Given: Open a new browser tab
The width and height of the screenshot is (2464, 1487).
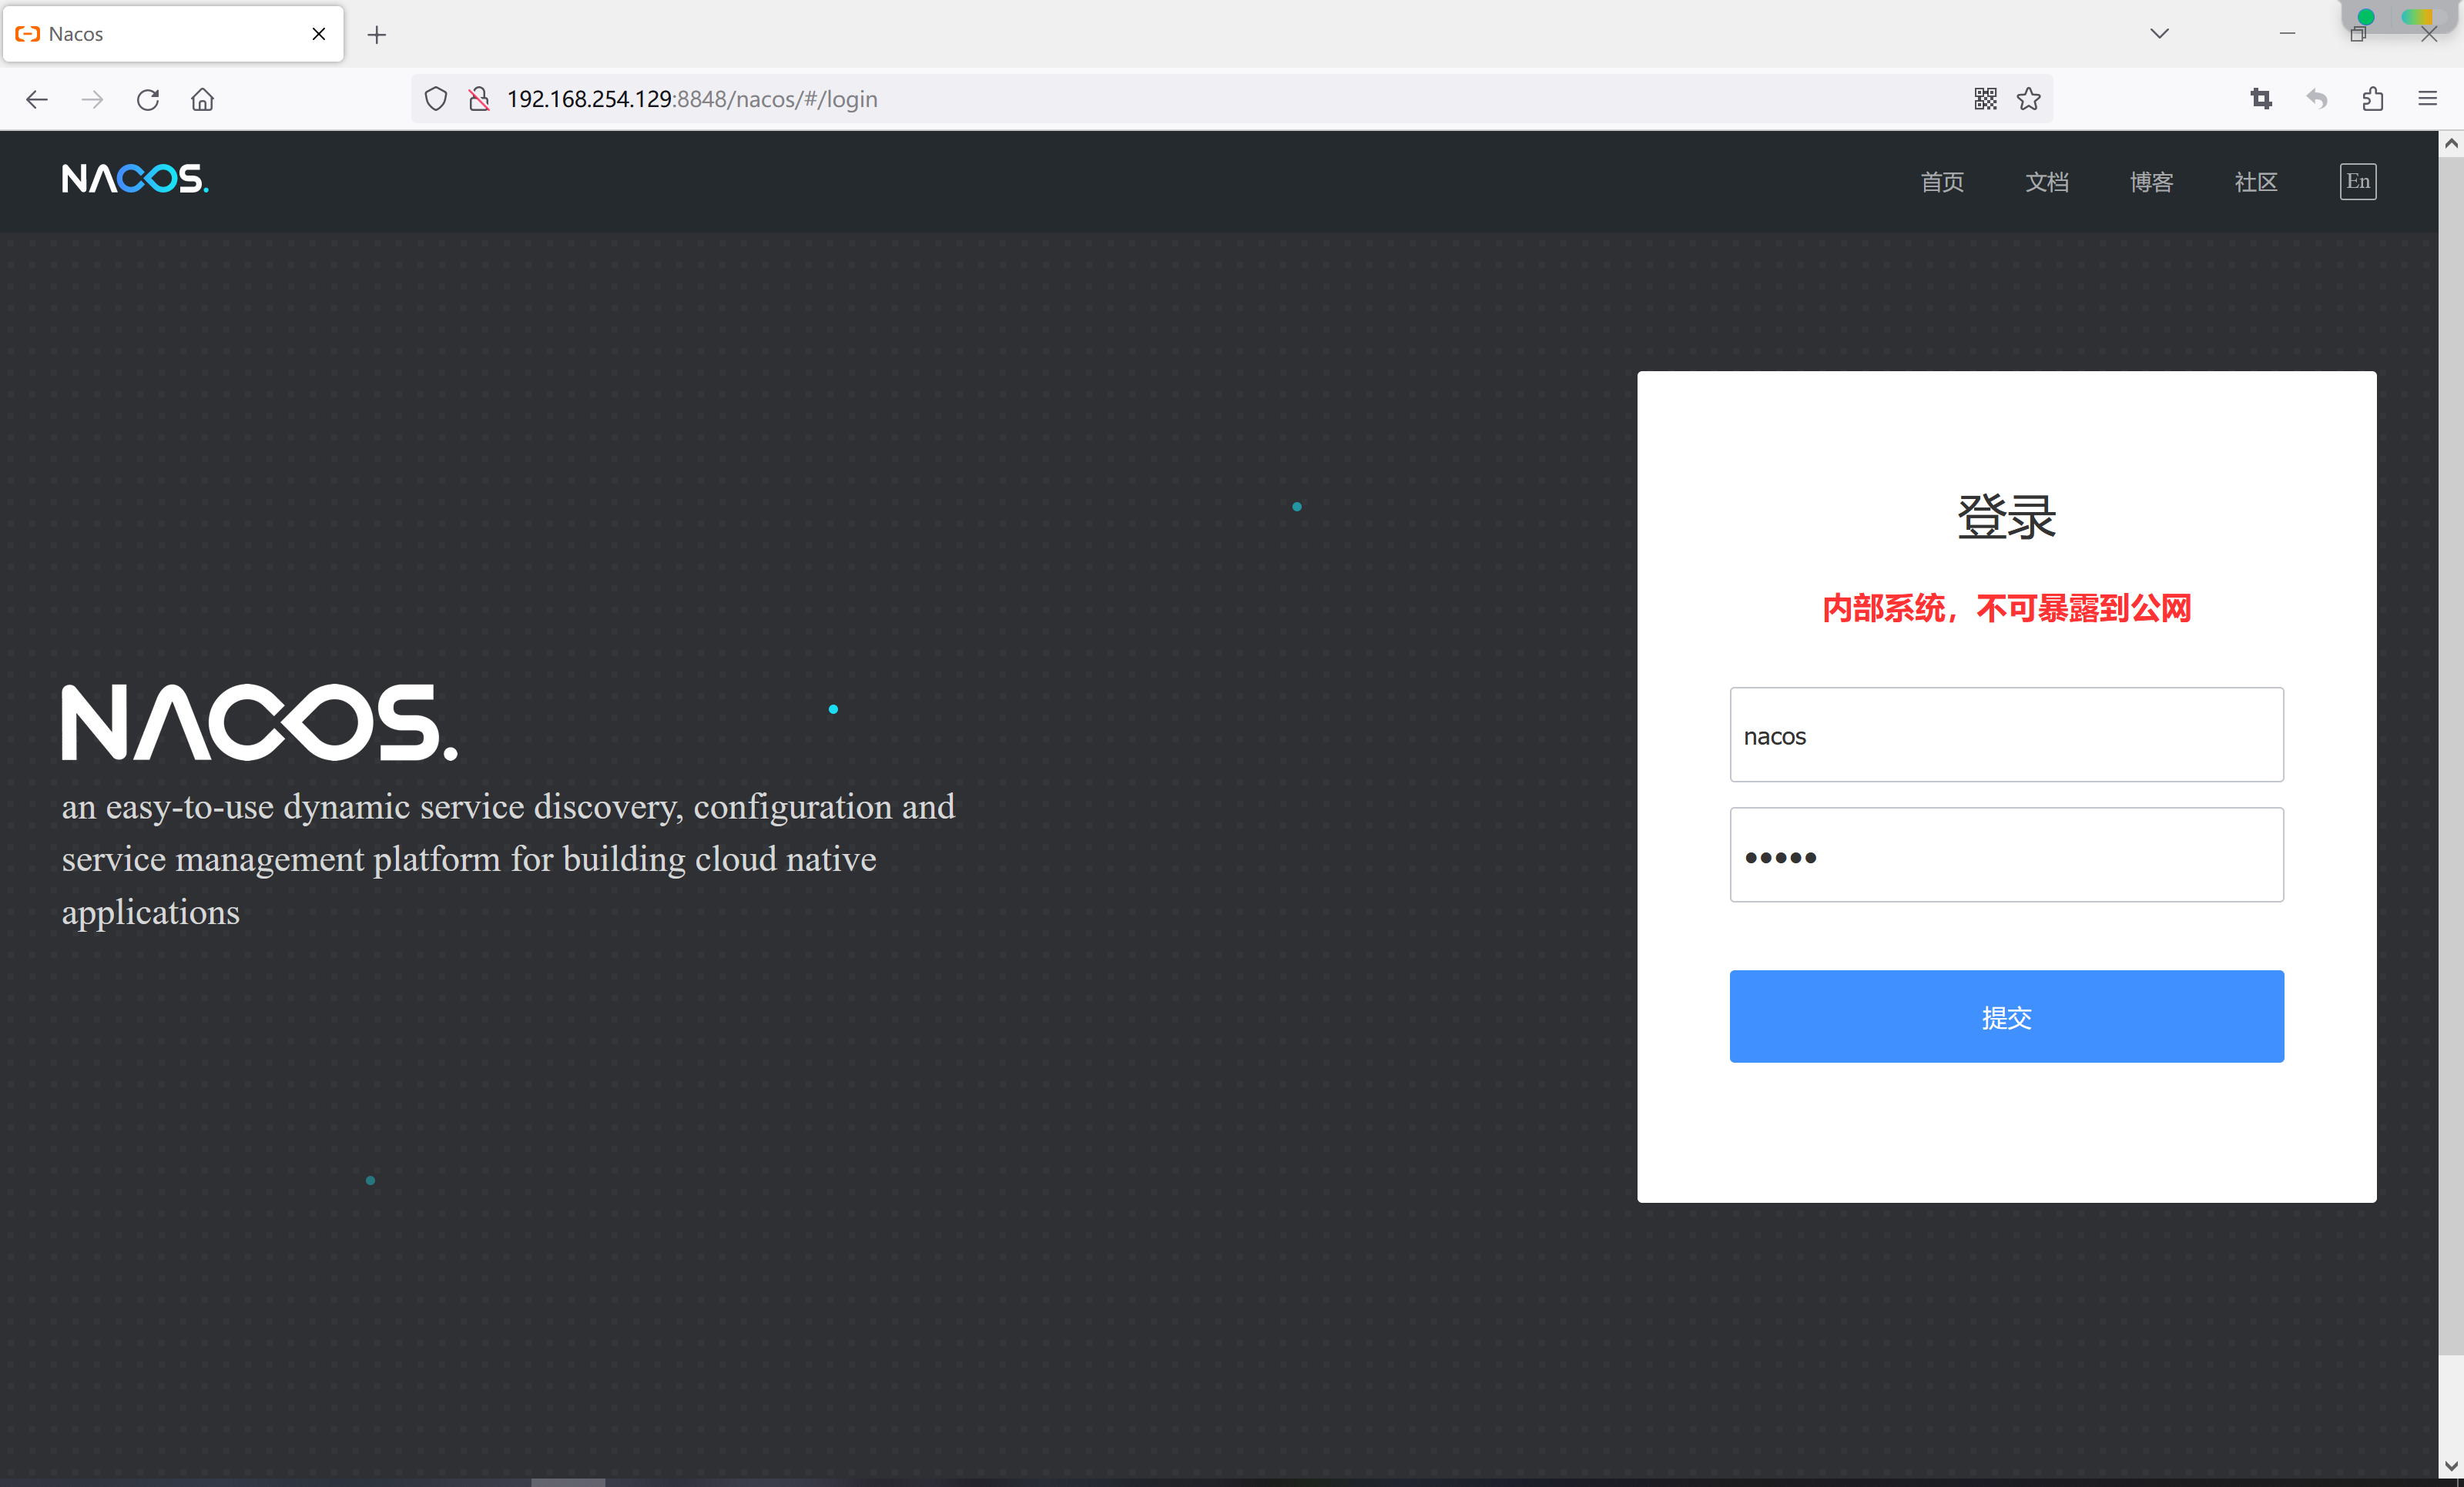Looking at the screenshot, I should pos(377,35).
